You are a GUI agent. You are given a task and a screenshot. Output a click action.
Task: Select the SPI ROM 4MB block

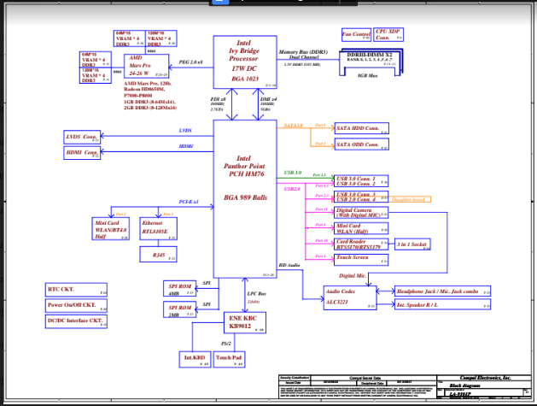coord(180,288)
